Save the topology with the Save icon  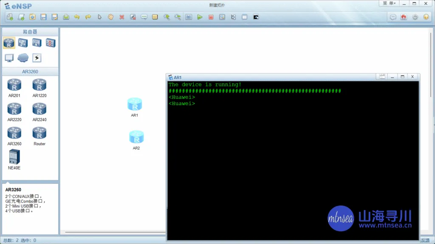44,17
